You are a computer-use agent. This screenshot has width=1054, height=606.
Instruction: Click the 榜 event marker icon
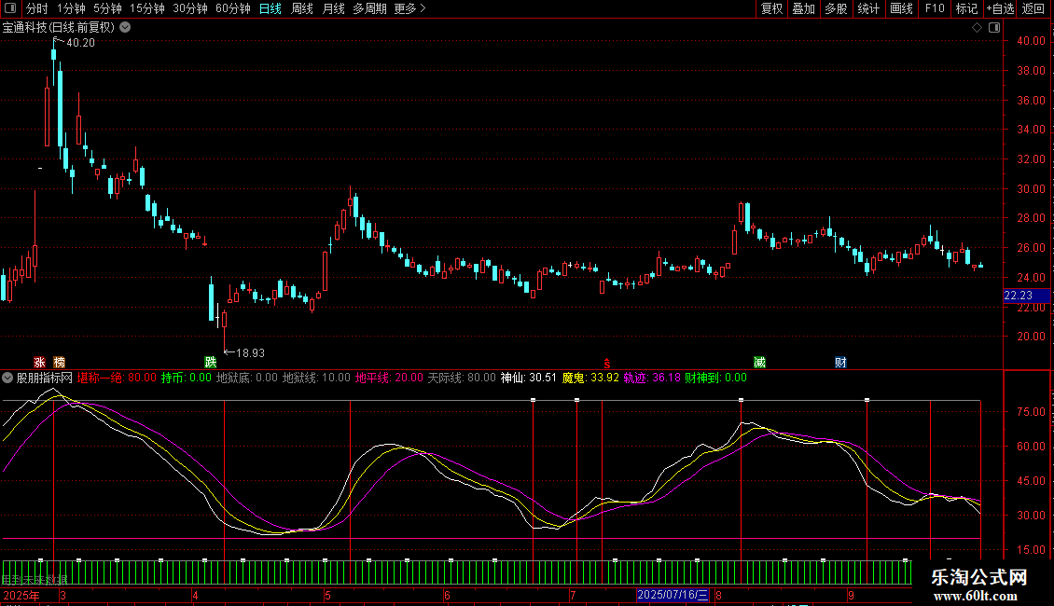60,362
